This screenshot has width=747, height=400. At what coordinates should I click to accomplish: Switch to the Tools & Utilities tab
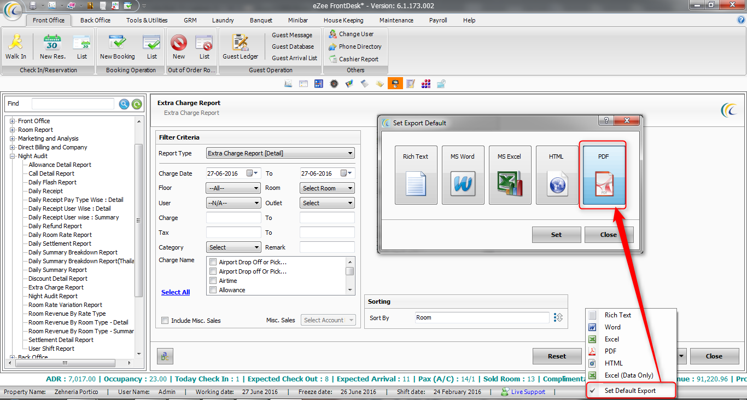(x=147, y=20)
